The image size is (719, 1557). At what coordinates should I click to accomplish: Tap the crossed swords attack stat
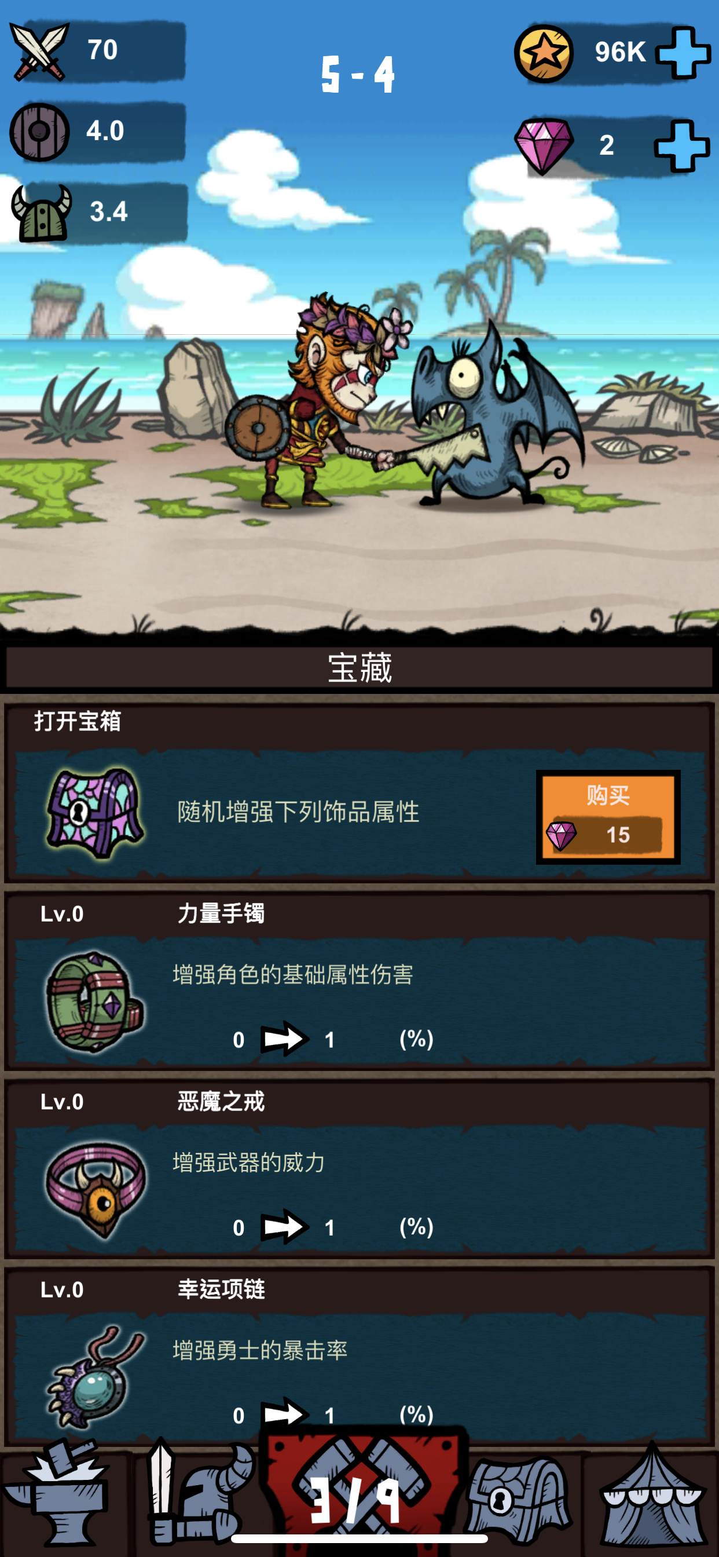40,52
